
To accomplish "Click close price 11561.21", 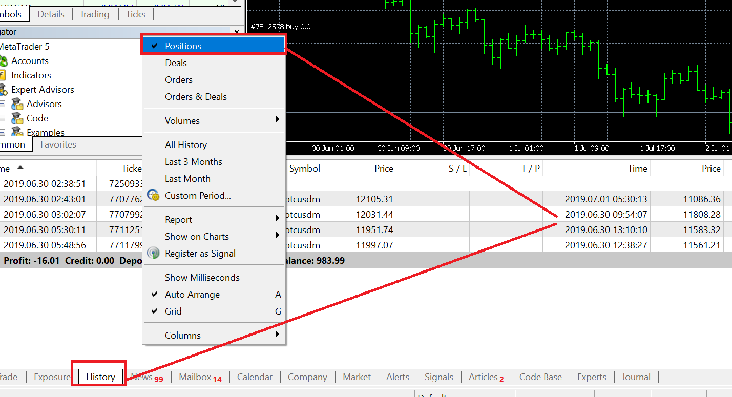I will [x=702, y=245].
